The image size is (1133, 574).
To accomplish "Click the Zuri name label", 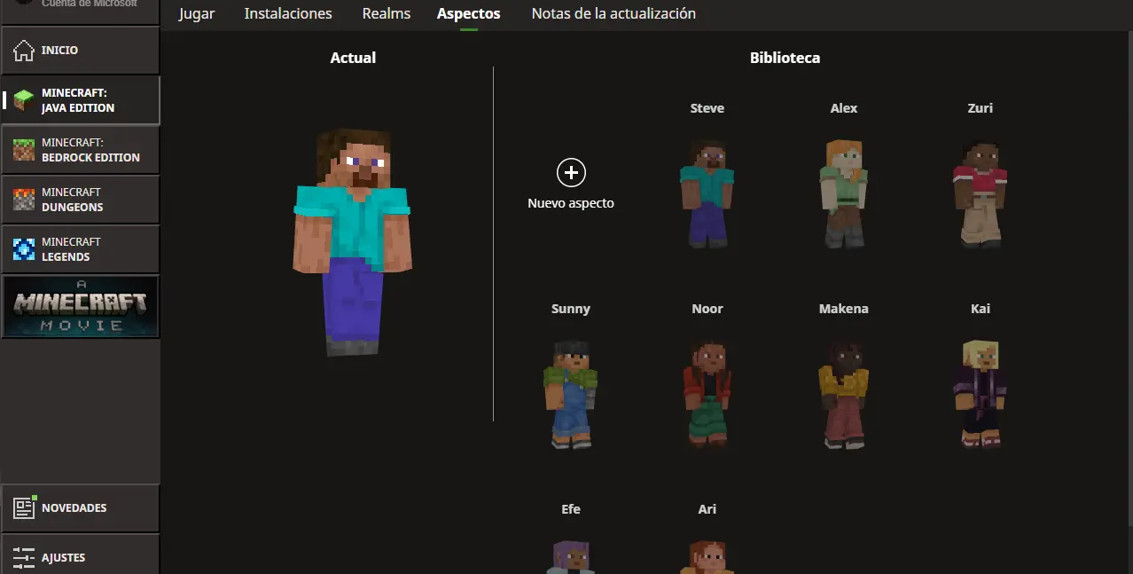I will pyautogui.click(x=981, y=108).
